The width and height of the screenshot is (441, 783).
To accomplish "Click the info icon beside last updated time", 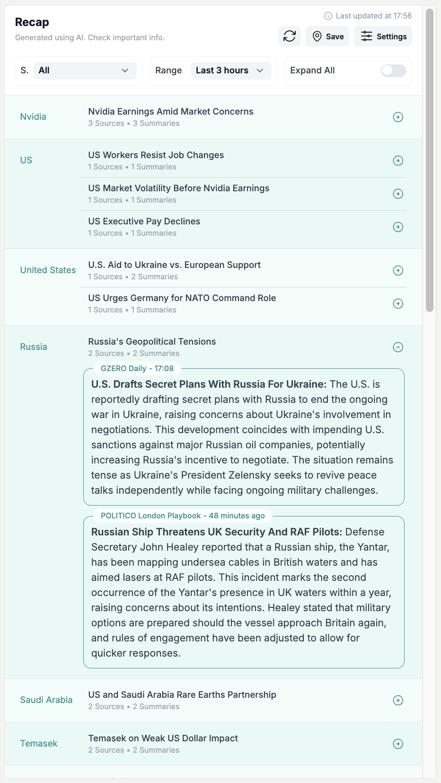I will point(329,16).
